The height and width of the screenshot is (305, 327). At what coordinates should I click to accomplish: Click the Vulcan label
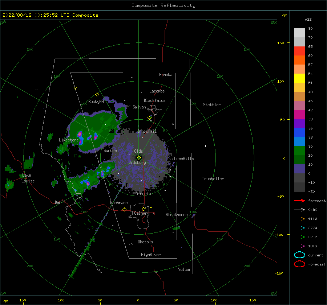point(185,269)
